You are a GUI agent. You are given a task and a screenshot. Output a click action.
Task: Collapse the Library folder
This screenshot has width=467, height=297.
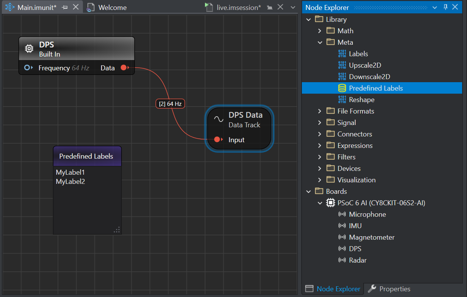click(x=308, y=19)
